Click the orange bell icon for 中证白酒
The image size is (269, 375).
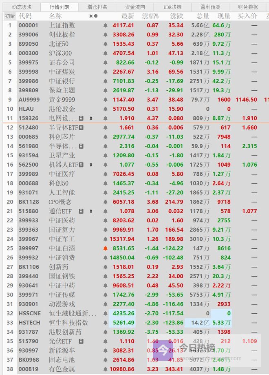tap(106, 248)
